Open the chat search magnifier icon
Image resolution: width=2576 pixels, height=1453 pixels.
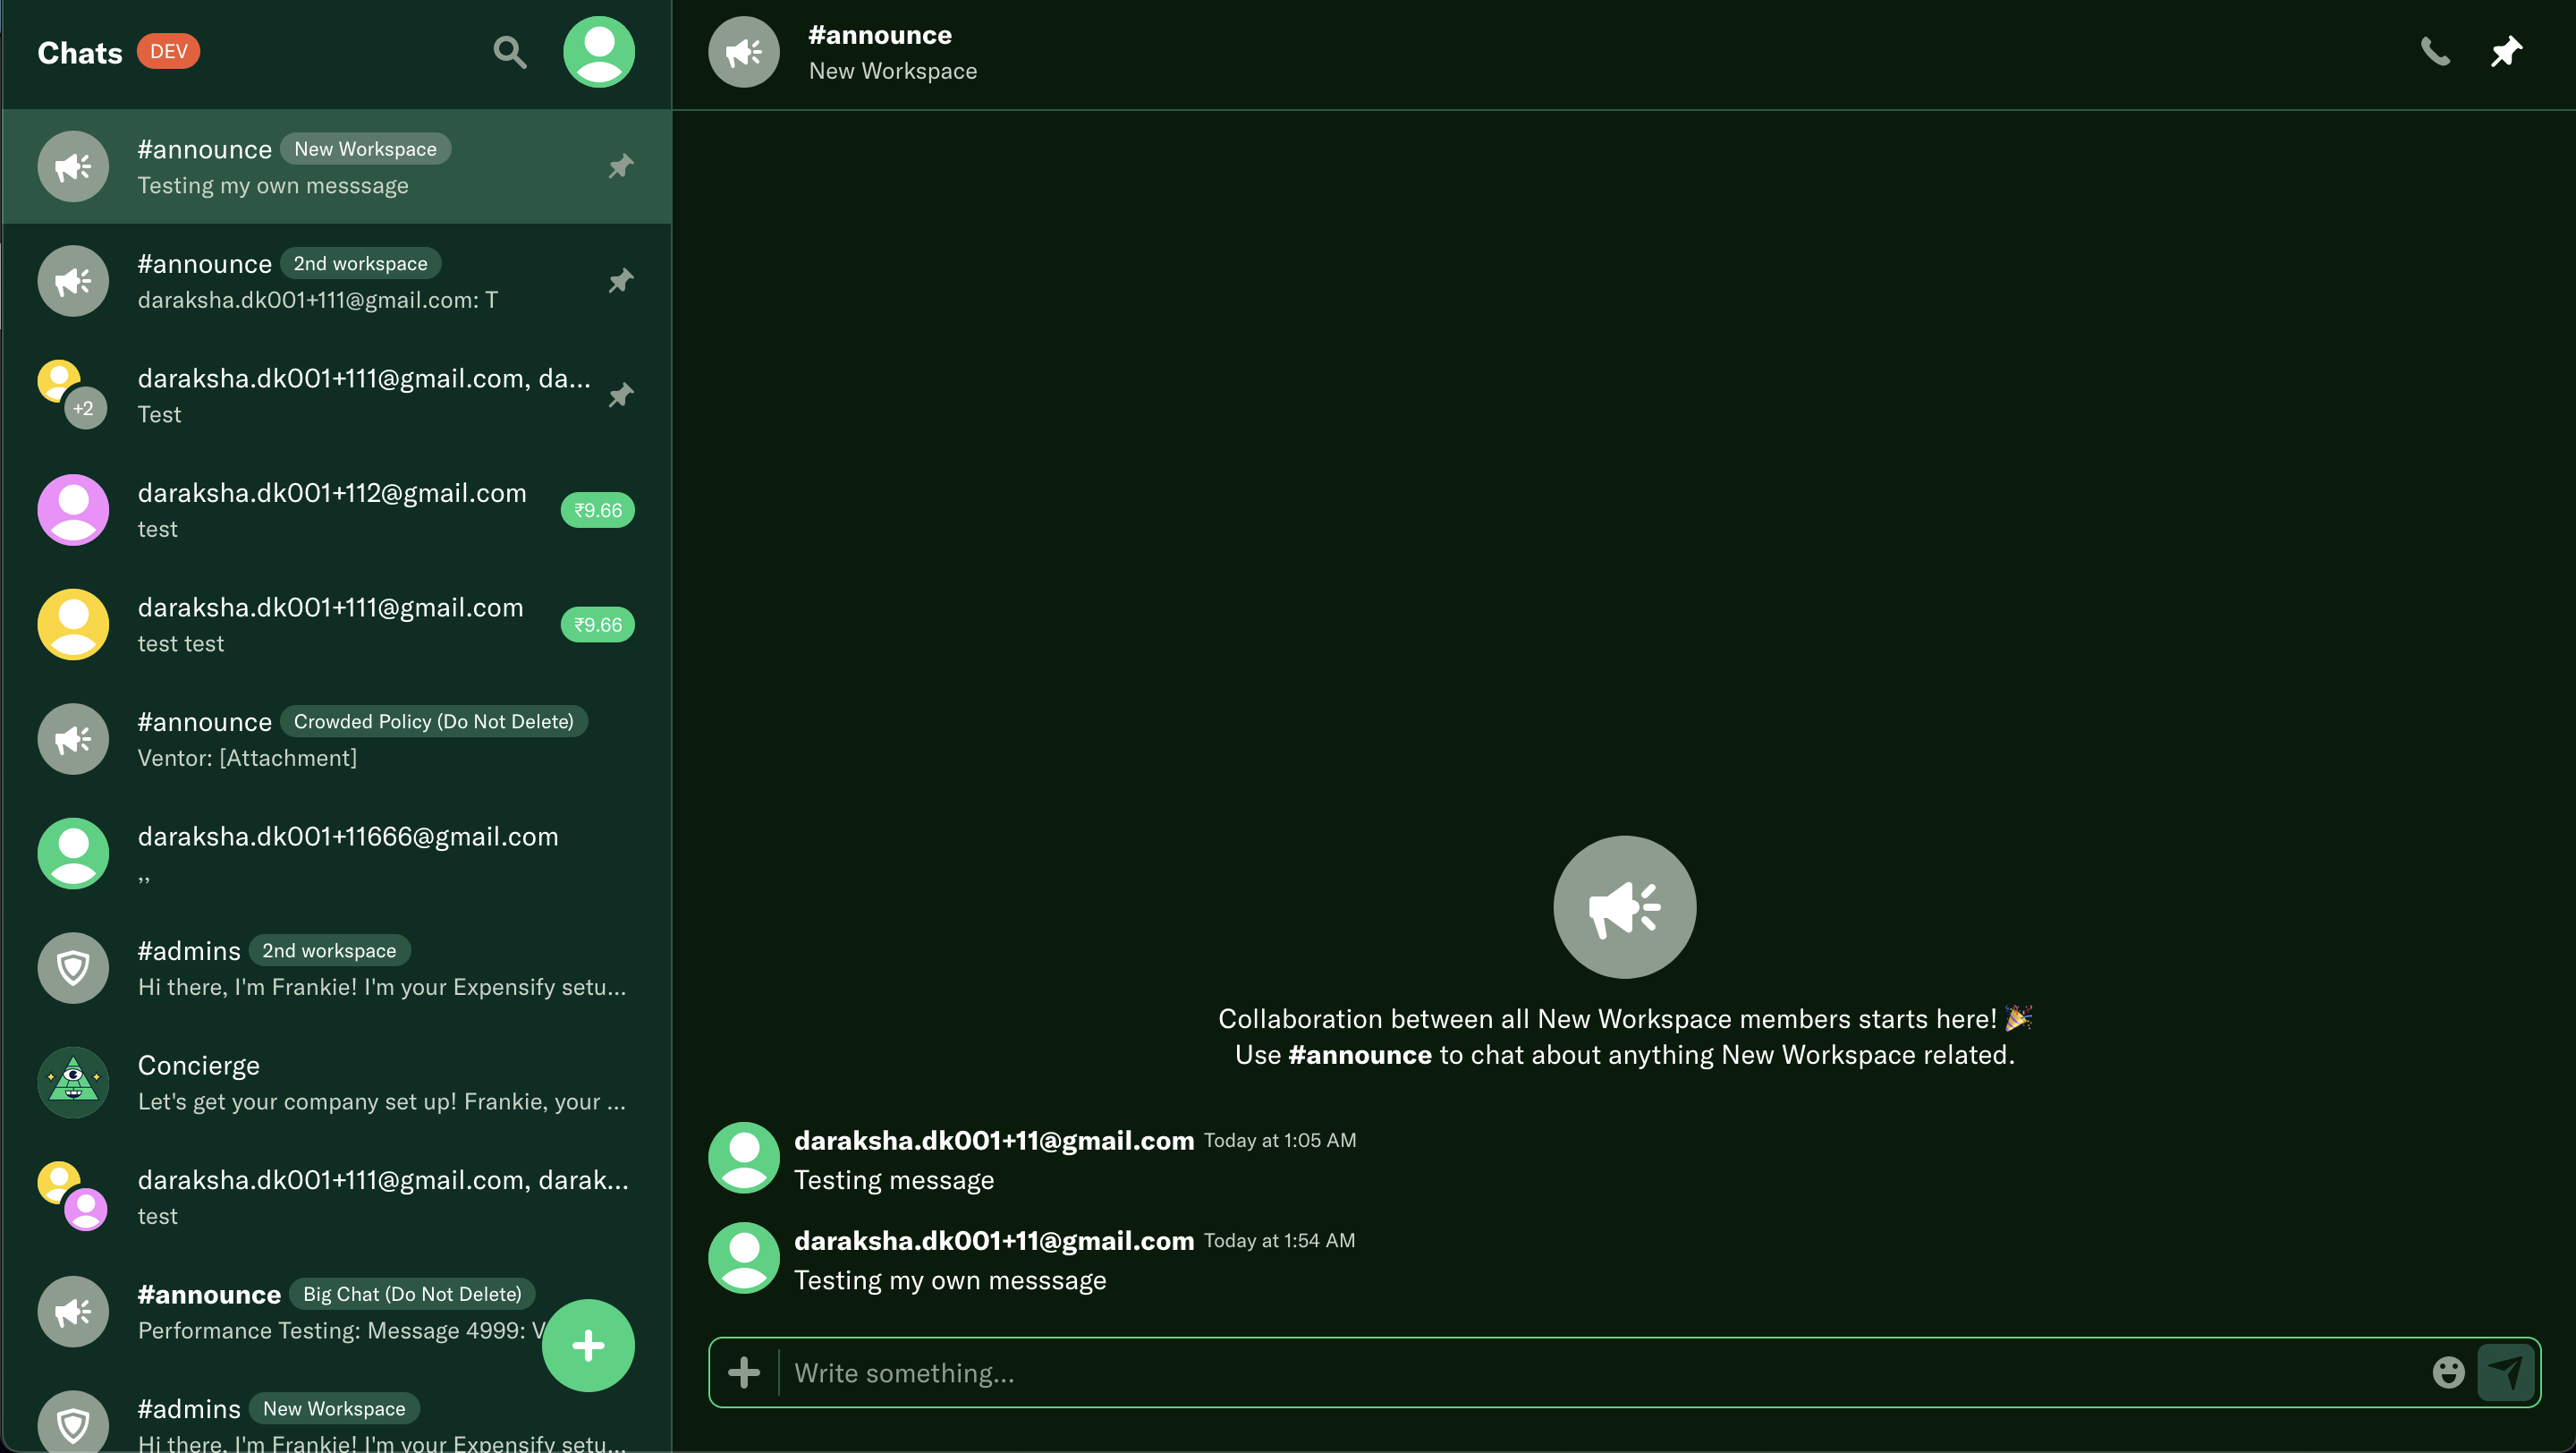tap(509, 52)
